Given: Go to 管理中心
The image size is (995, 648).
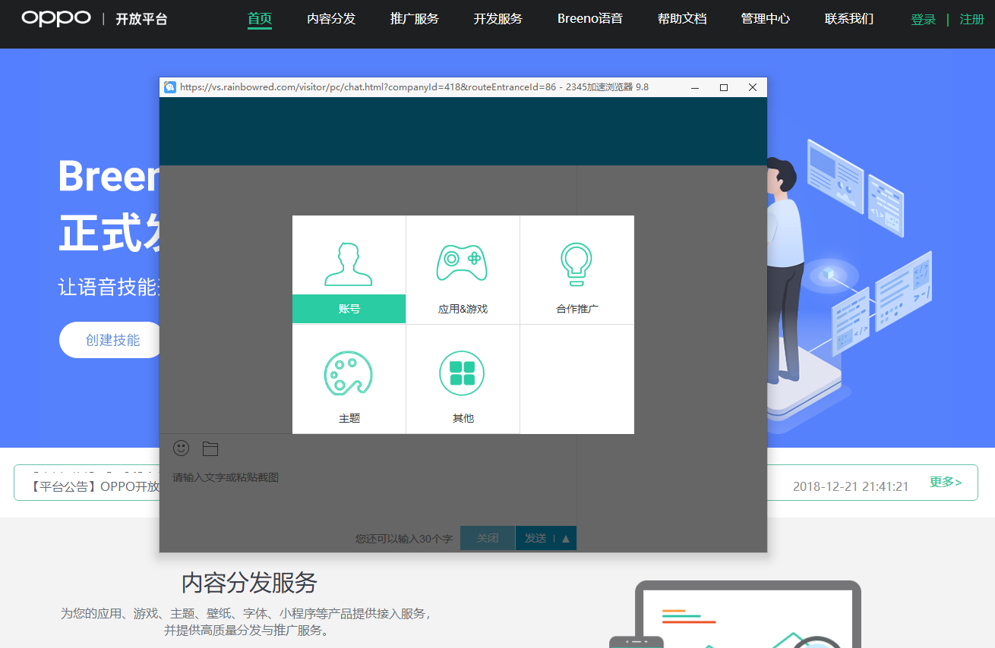Looking at the screenshot, I should pyautogui.click(x=766, y=19).
